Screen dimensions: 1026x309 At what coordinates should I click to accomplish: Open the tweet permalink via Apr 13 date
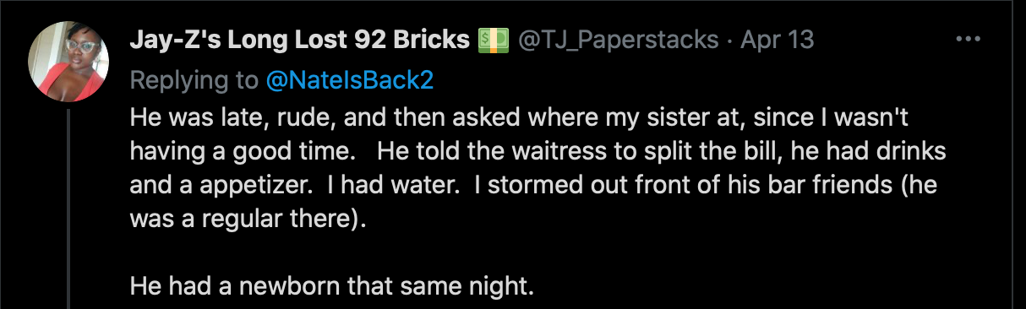point(778,40)
